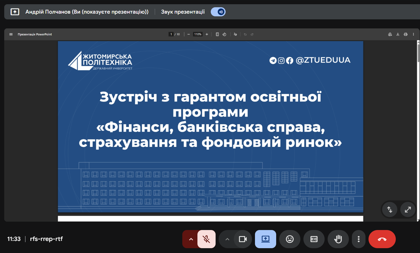Screen dimensions: 420x253
Task: Print the presentation document
Action: [405, 34]
